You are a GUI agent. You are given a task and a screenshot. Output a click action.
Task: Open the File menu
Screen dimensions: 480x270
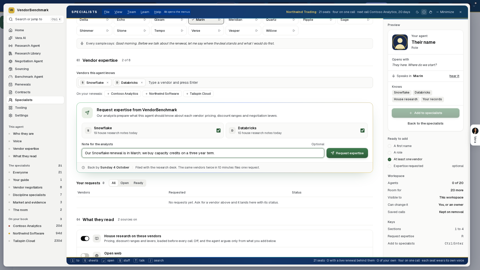click(107, 12)
